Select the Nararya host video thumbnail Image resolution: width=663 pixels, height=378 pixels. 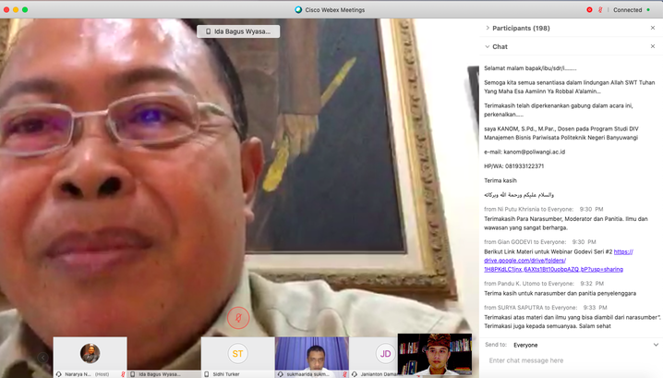pyautogui.click(x=90, y=354)
